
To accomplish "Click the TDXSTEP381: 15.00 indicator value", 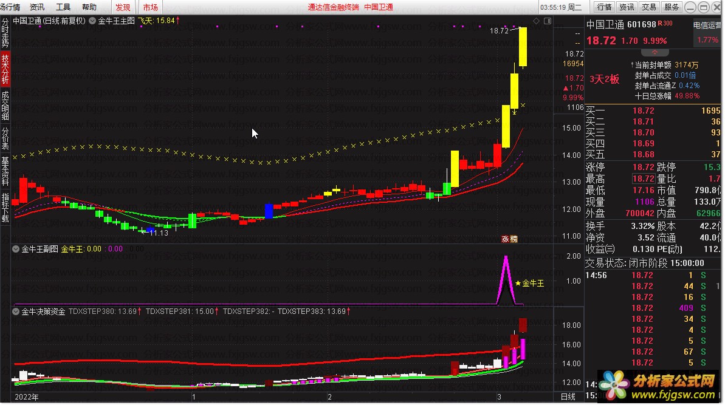I will [182, 311].
